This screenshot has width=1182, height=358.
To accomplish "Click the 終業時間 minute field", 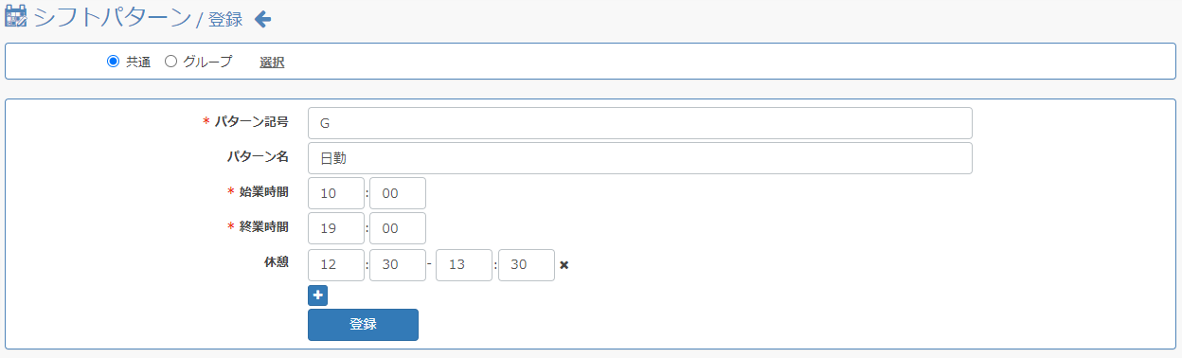I will pos(398,228).
